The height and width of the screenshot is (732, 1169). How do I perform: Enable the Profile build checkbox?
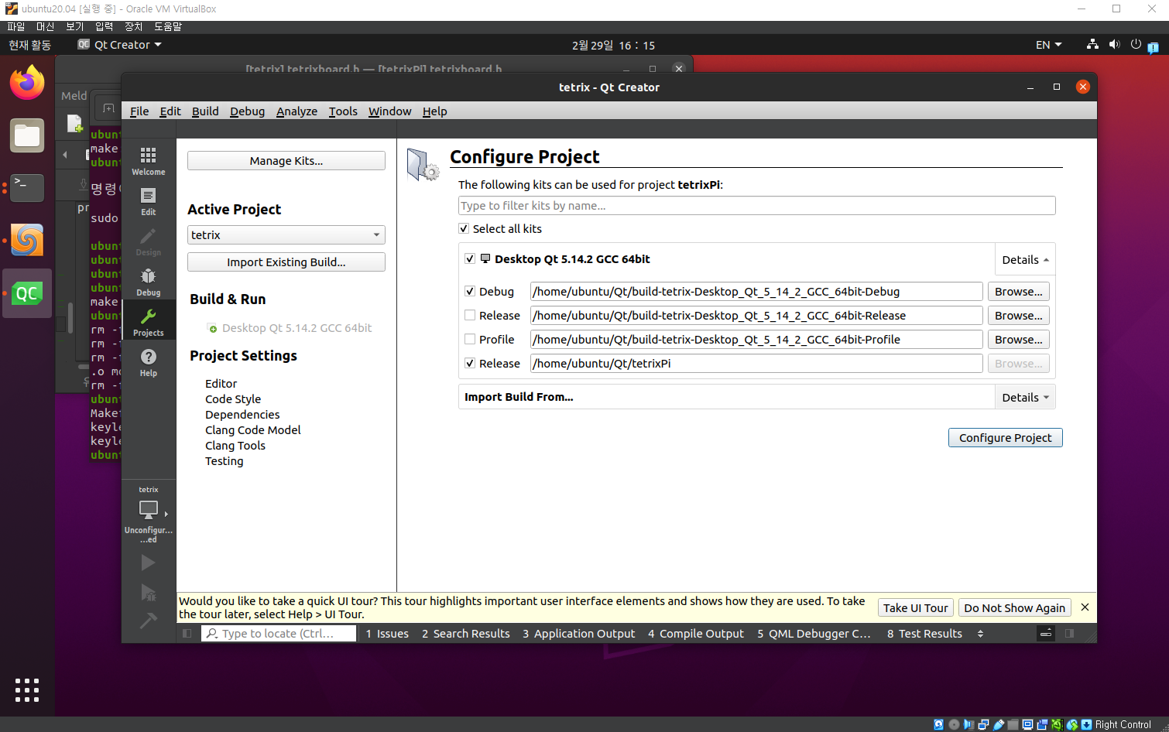[x=470, y=339]
